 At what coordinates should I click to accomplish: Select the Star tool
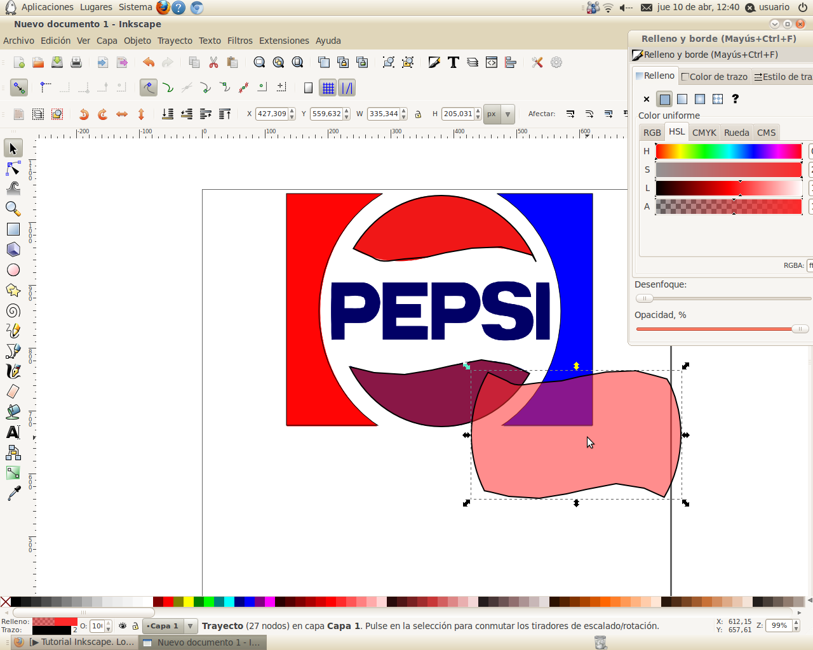point(13,289)
